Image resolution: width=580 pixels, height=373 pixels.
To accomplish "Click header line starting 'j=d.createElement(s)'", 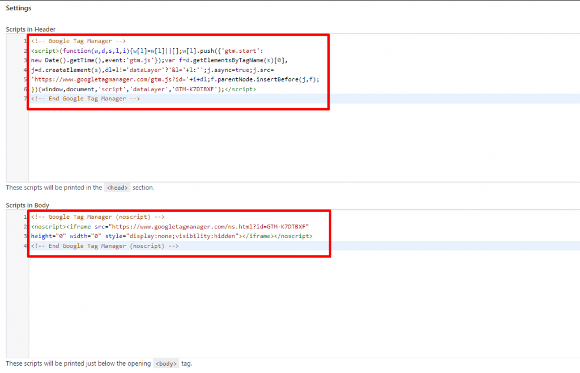I will 152,70.
